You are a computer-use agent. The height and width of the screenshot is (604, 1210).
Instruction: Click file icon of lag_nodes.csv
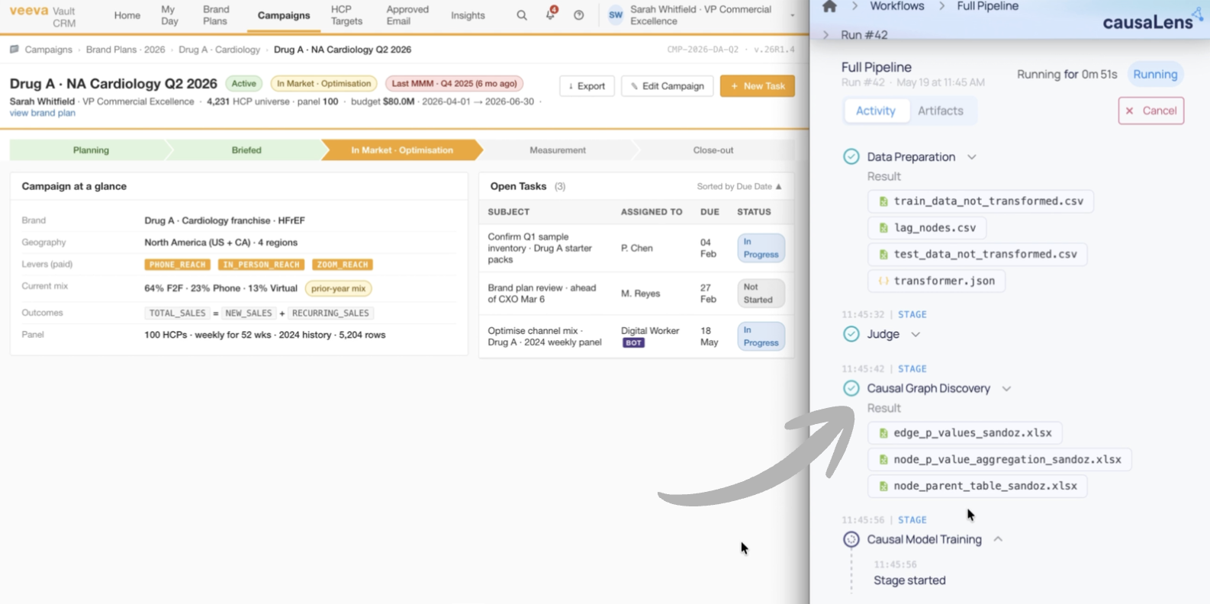[883, 228]
